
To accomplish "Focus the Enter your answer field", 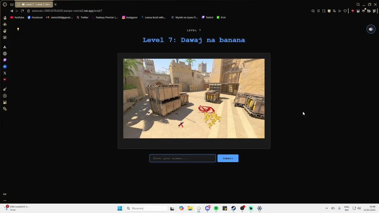I will (x=183, y=158).
